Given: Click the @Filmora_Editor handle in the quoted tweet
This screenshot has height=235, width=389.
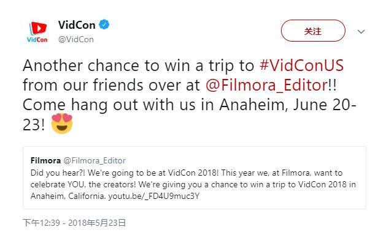Looking at the screenshot, I should 94,160.
